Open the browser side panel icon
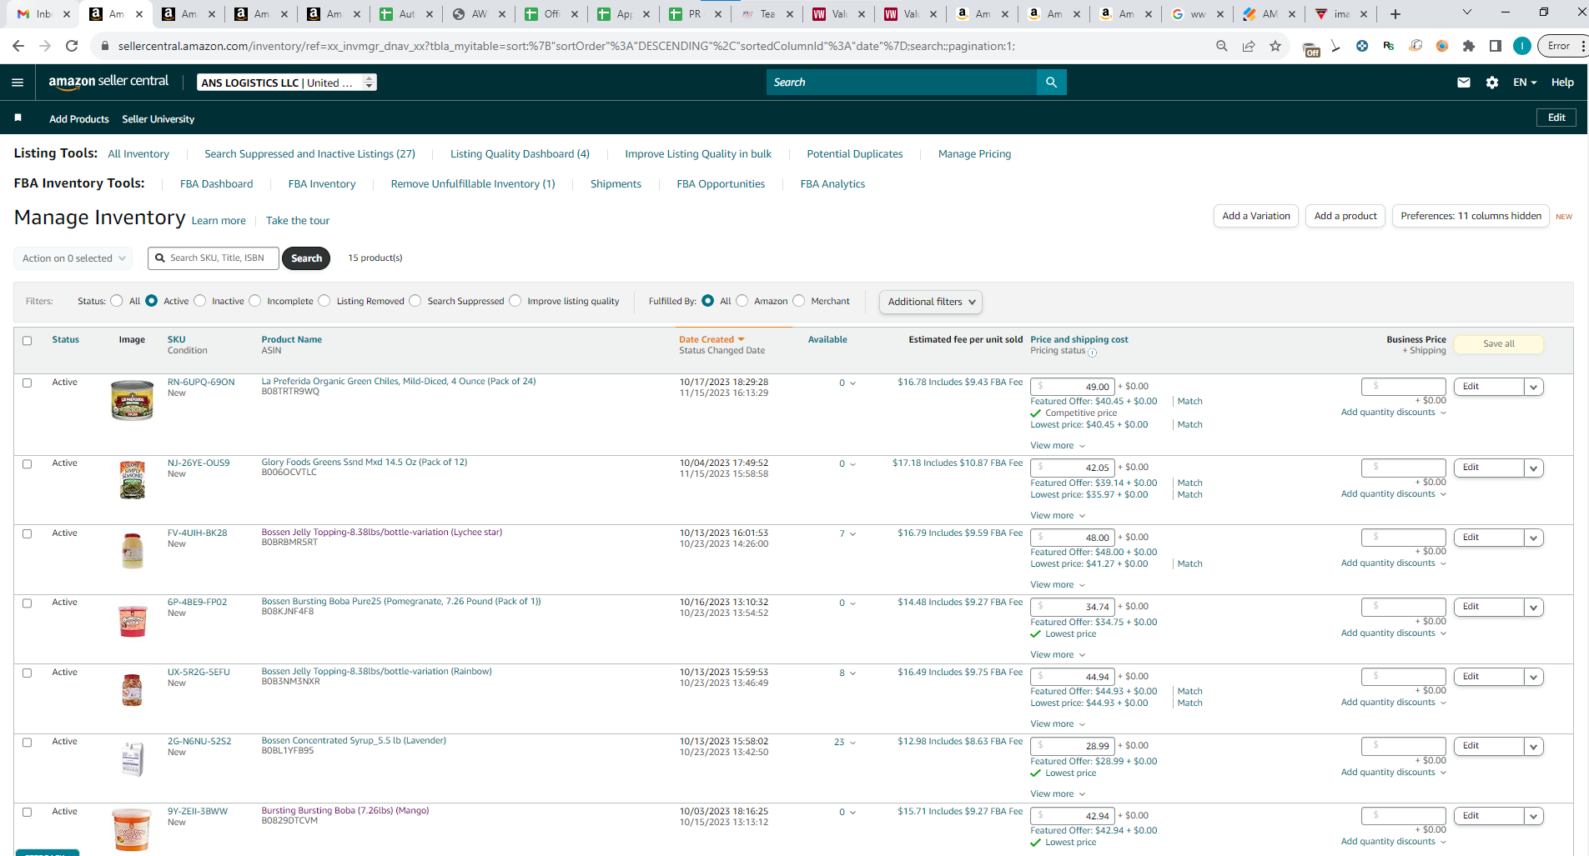This screenshot has height=856, width=1589. pos(1496,46)
